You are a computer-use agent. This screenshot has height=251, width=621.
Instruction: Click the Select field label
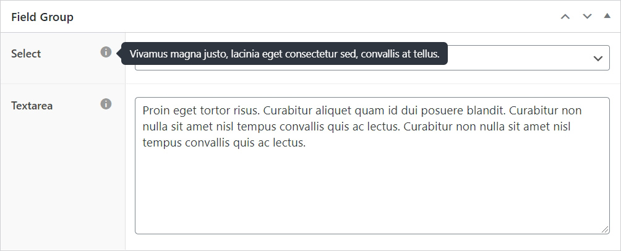point(26,53)
